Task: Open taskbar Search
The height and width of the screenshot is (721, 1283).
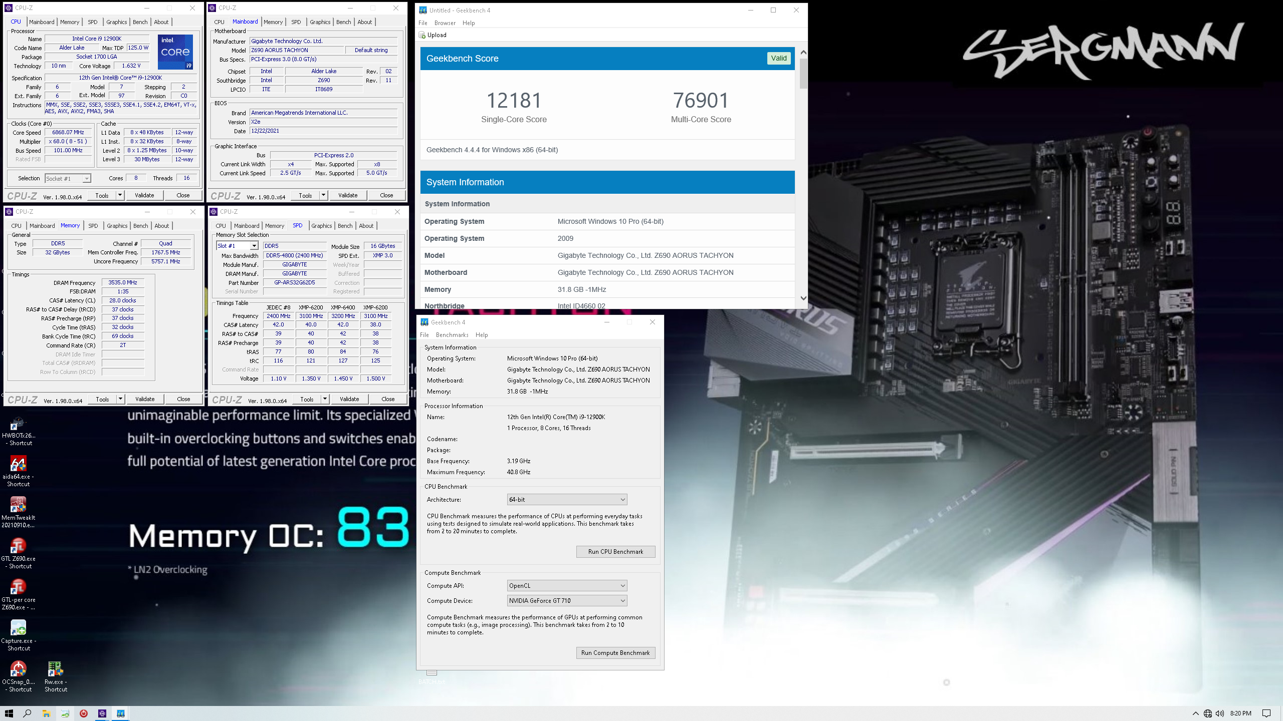Action: [x=28, y=713]
